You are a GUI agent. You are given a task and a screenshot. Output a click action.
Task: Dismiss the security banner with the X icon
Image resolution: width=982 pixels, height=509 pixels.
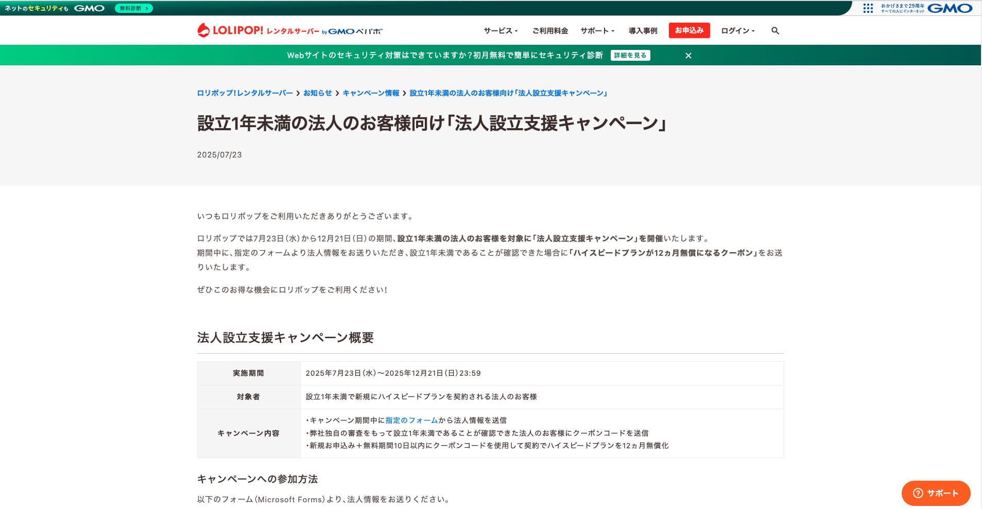(x=689, y=55)
